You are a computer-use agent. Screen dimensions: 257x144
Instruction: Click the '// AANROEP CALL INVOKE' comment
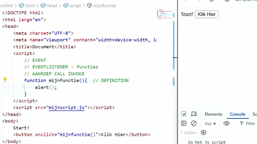pyautogui.click(x=54, y=74)
